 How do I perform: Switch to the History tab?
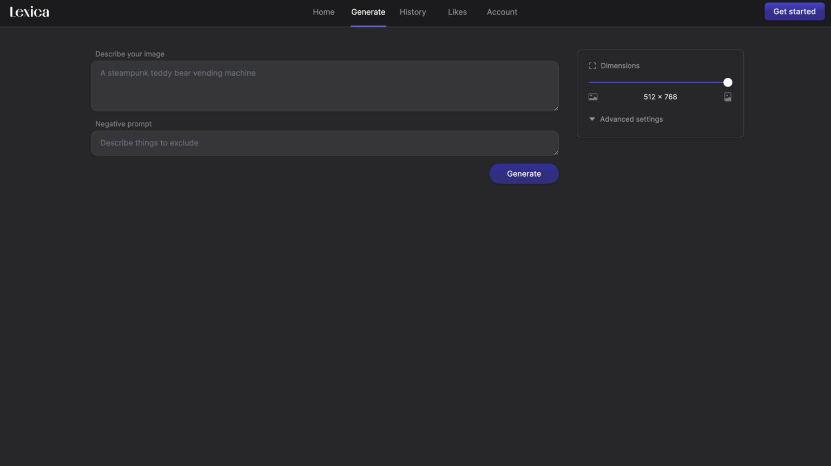click(x=413, y=12)
